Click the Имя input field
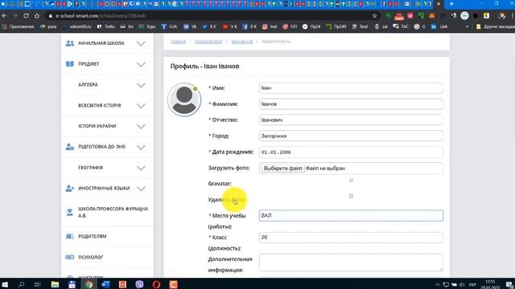Viewport: 515px width, 289px height. [x=351, y=88]
